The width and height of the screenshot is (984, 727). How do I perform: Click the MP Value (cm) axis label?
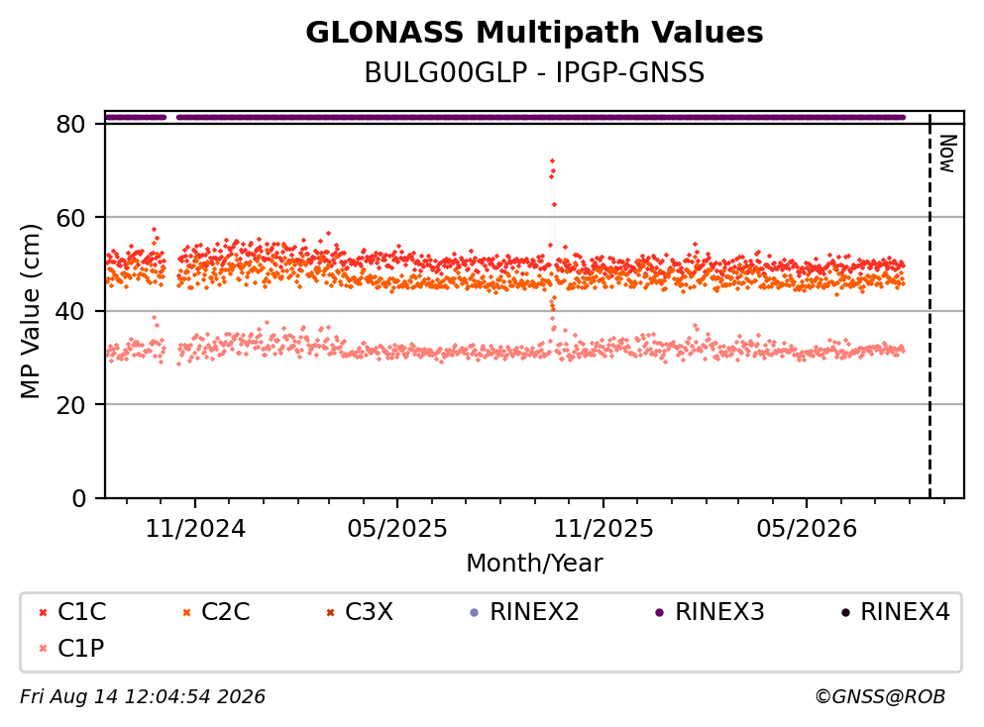click(x=30, y=311)
